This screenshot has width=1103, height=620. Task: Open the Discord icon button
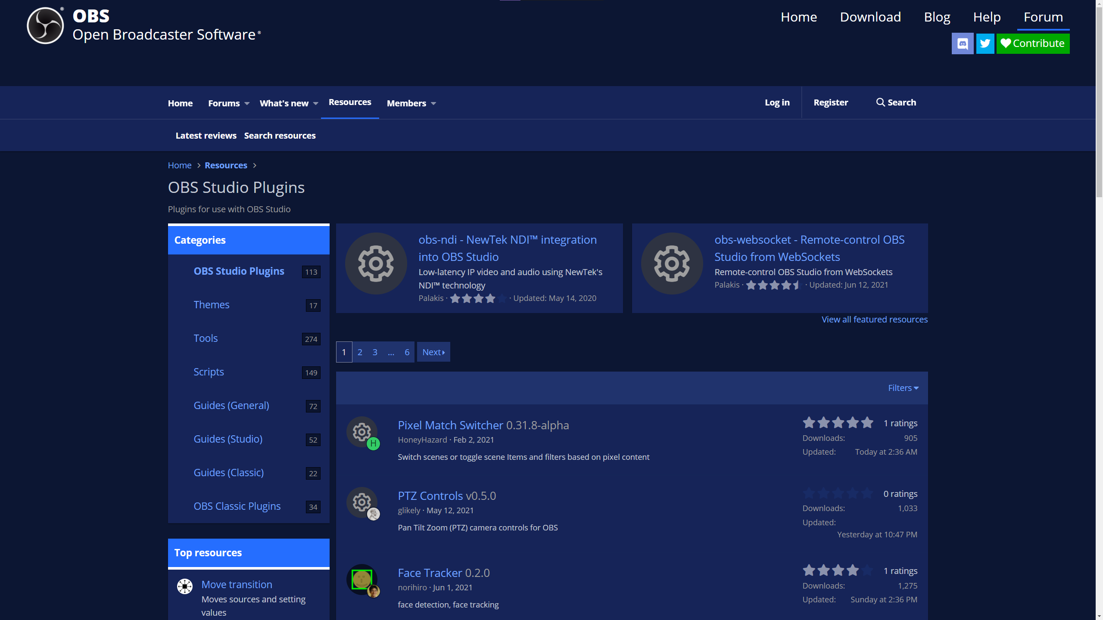[962, 43]
